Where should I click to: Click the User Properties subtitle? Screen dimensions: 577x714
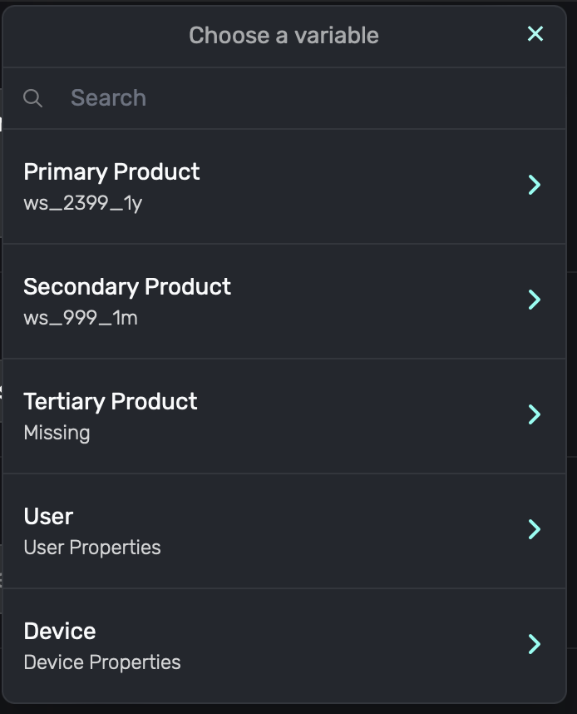(92, 548)
